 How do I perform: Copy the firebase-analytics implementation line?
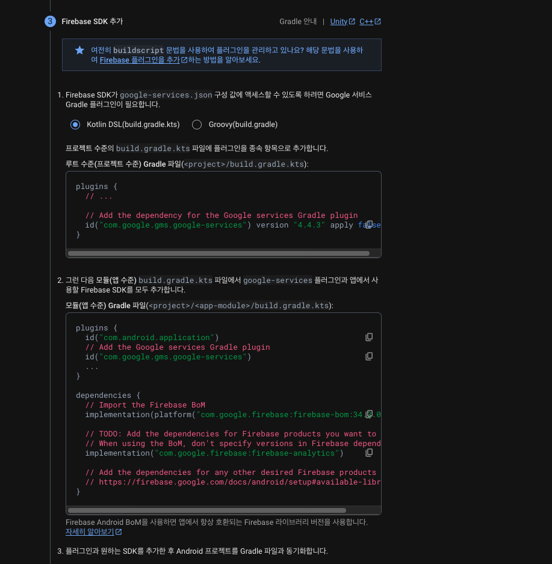pyautogui.click(x=369, y=453)
